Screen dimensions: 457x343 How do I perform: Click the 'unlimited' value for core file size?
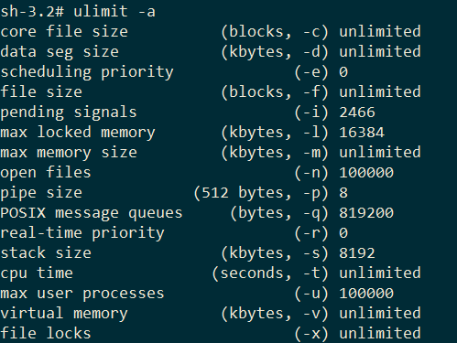point(380,31)
